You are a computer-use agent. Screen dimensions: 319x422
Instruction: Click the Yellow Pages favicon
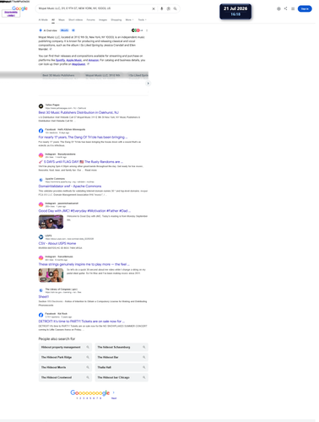click(x=41, y=106)
